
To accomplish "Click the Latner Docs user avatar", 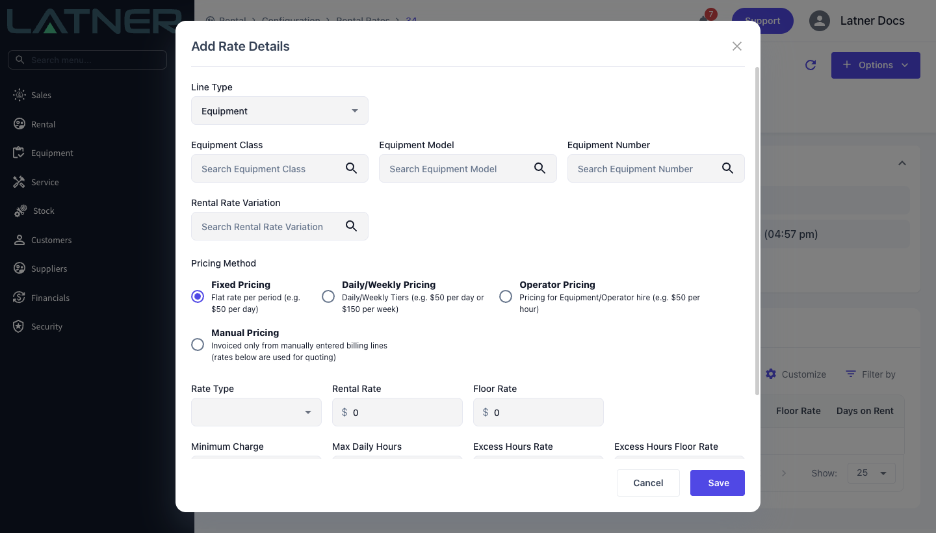I will [820, 21].
